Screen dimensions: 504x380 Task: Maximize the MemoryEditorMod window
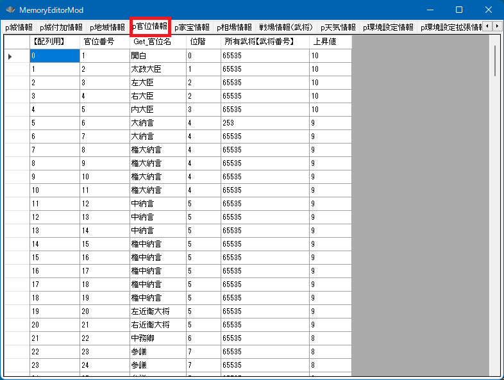click(x=459, y=10)
